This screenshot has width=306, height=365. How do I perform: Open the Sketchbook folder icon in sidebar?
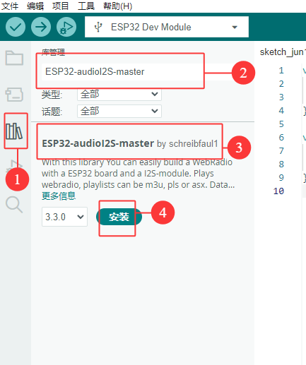pos(14,58)
